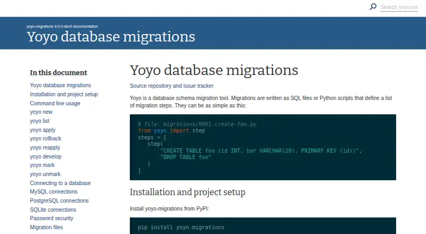Jump to PostgreSQL connections section
This screenshot has width=426, height=234.
coord(59,200)
